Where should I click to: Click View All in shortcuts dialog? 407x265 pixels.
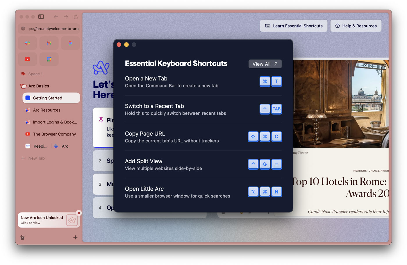point(265,64)
